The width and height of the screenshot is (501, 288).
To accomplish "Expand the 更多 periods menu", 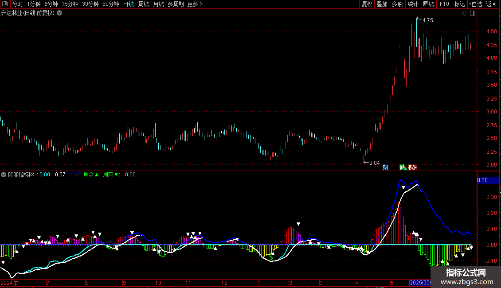I will tap(195, 4).
